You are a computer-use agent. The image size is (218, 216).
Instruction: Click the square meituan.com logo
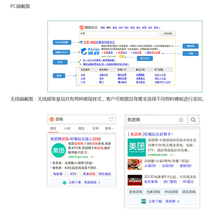pyautogui.click(x=136, y=147)
